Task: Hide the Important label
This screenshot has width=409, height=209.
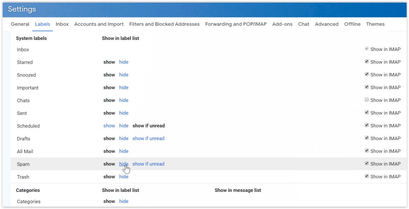Action: 124,88
